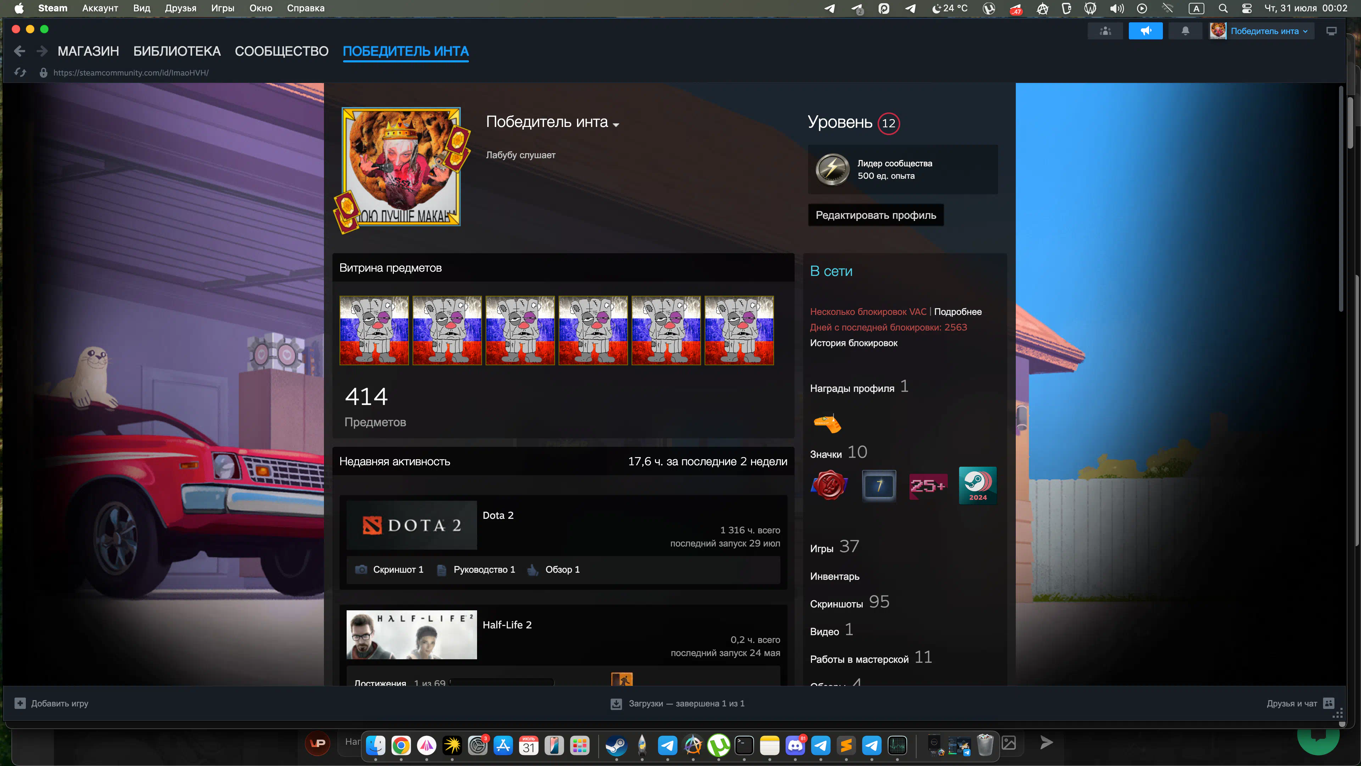Go to the МАГАЗИН tab

(88, 51)
